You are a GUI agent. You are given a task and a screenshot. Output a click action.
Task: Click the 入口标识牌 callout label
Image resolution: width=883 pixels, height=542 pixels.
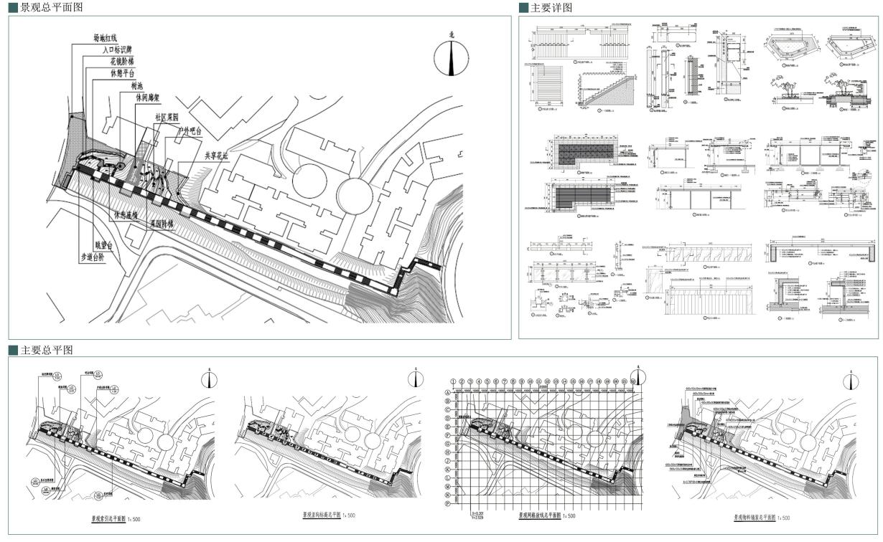118,50
